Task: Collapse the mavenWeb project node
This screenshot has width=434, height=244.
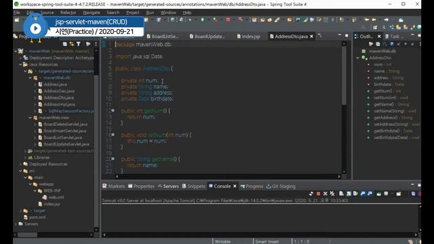Action: [x=16, y=52]
